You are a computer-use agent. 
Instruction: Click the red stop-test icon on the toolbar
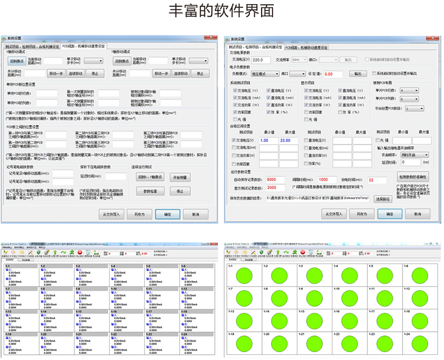(x=81, y=253)
